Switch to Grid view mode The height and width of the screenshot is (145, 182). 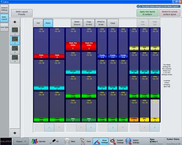38,23
